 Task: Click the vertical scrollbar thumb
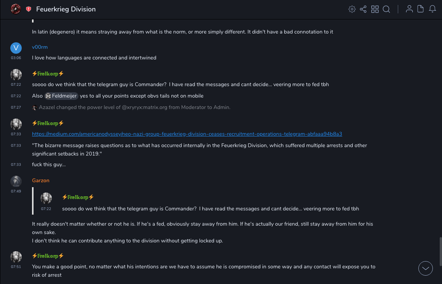coord(440,251)
